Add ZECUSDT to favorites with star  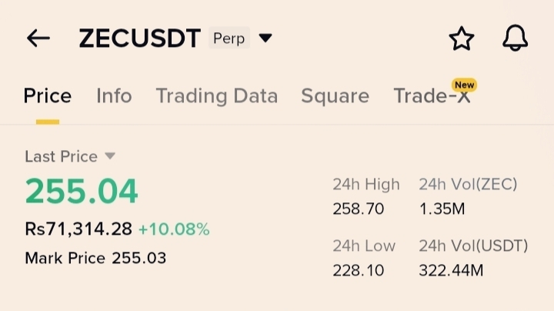click(x=461, y=38)
